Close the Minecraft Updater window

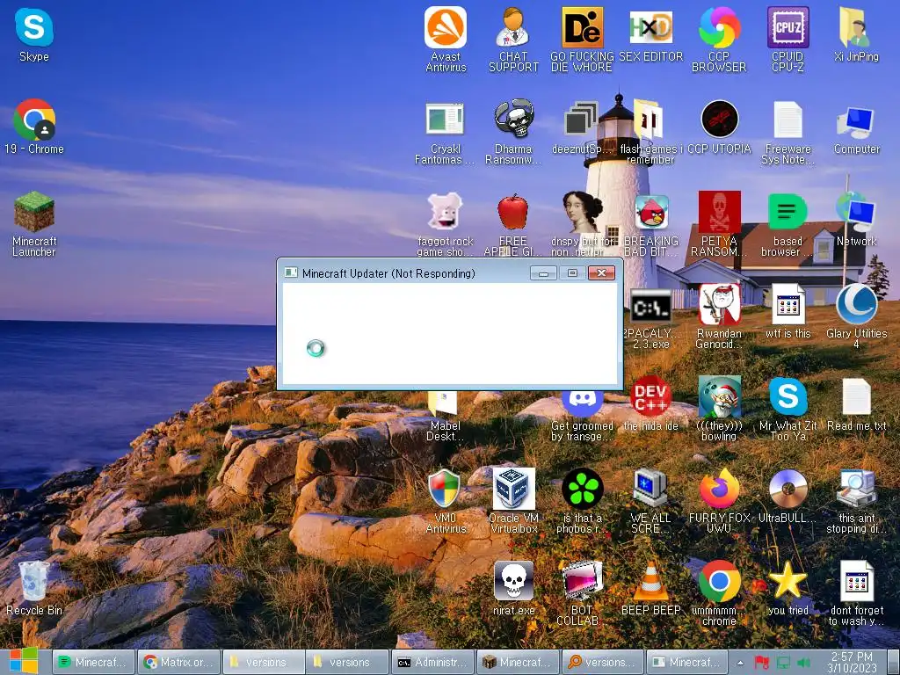tap(601, 272)
